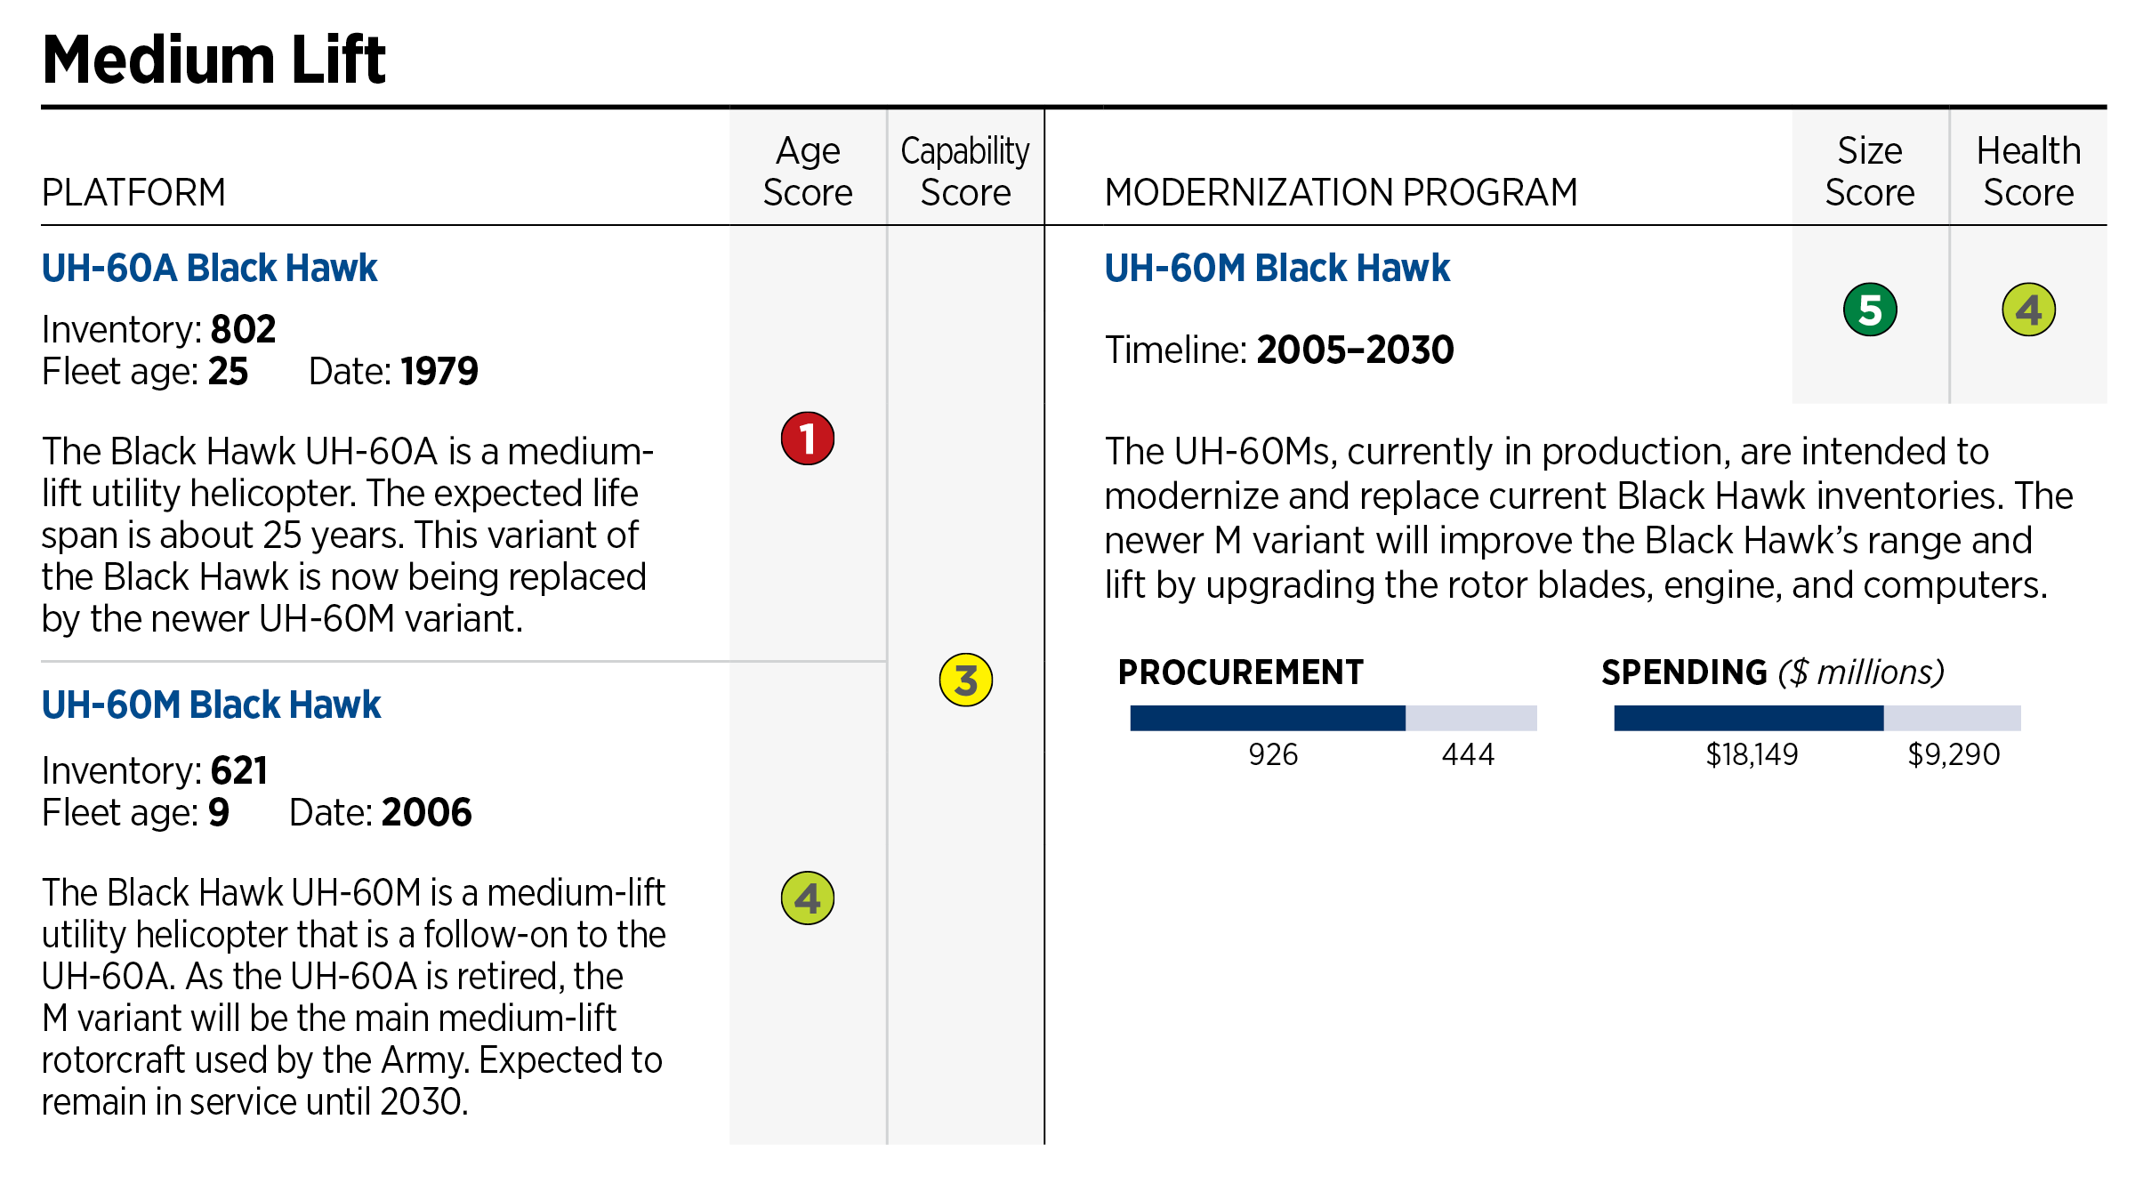Image resolution: width=2135 pixels, height=1192 pixels.
Task: Click the MODERNIZATION PROGRAM column header
Action: 1341,192
